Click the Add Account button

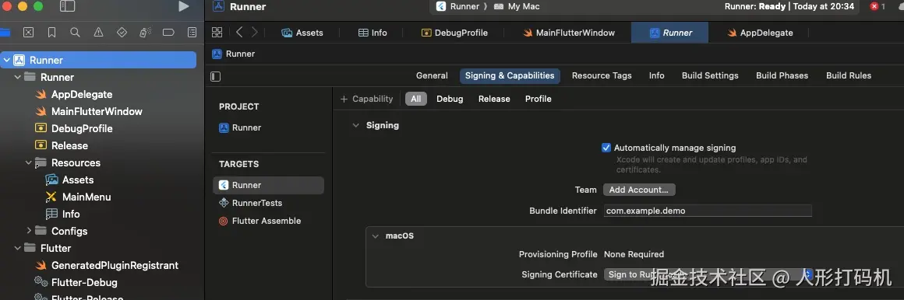pyautogui.click(x=639, y=190)
